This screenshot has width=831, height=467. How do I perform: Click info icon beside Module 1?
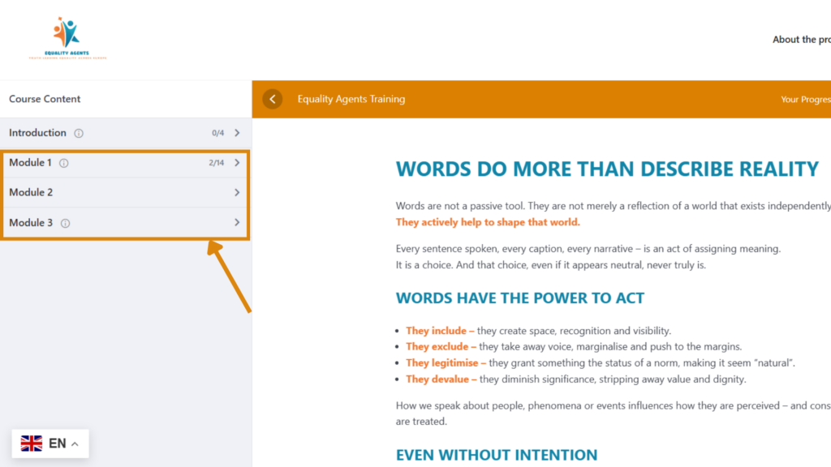click(64, 163)
